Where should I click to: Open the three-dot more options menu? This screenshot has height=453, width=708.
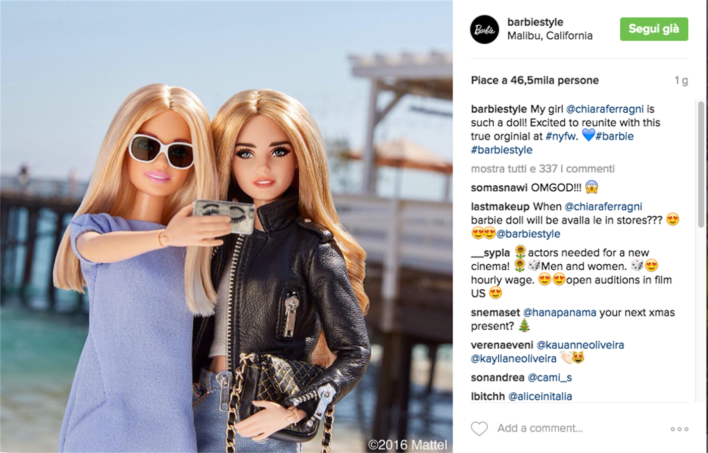[679, 429]
